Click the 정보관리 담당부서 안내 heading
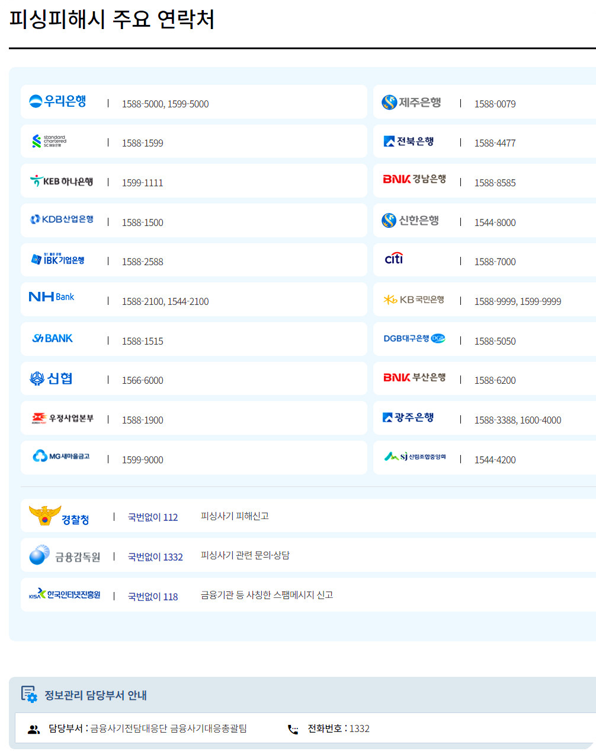Image resolution: width=596 pixels, height=751 pixels. pyautogui.click(x=96, y=695)
